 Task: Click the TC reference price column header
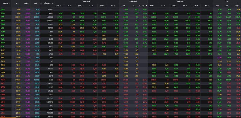tap(17, 3)
